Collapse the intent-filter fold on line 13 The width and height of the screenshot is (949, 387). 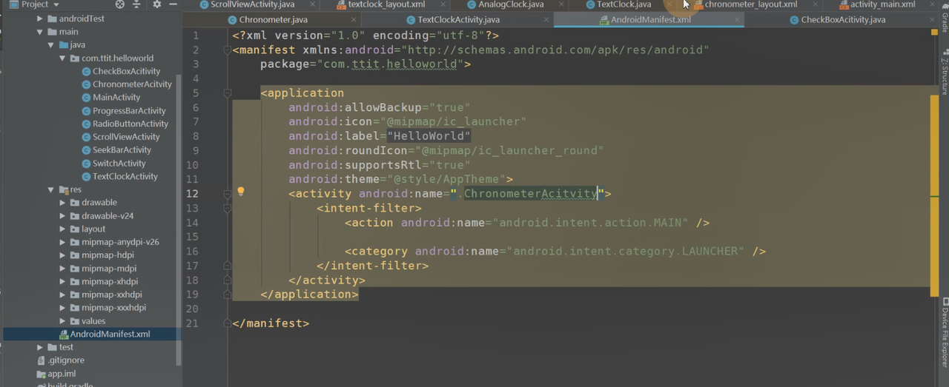pyautogui.click(x=227, y=208)
